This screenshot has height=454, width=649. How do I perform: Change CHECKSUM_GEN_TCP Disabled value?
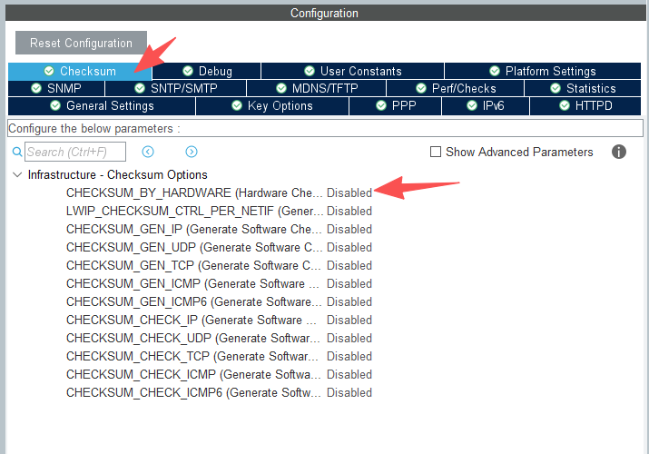(349, 265)
